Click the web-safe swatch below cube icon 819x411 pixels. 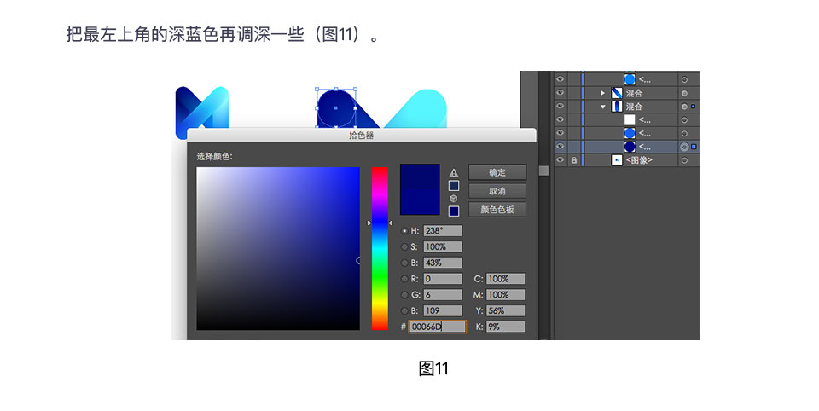(453, 211)
